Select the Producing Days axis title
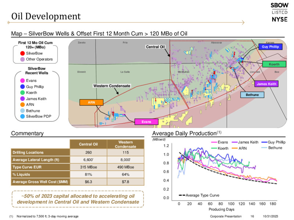The width and height of the screenshot is (294, 220). tap(222, 209)
